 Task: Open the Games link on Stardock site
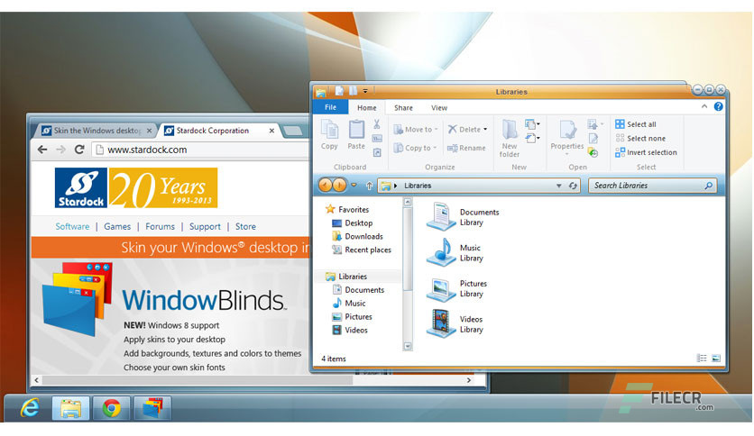(x=117, y=226)
